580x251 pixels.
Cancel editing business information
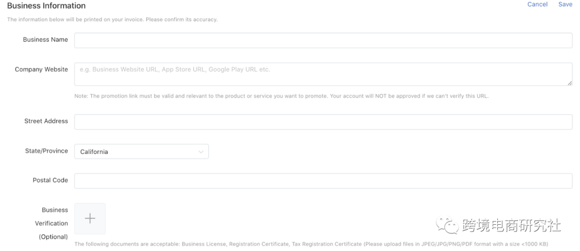pyautogui.click(x=537, y=4)
